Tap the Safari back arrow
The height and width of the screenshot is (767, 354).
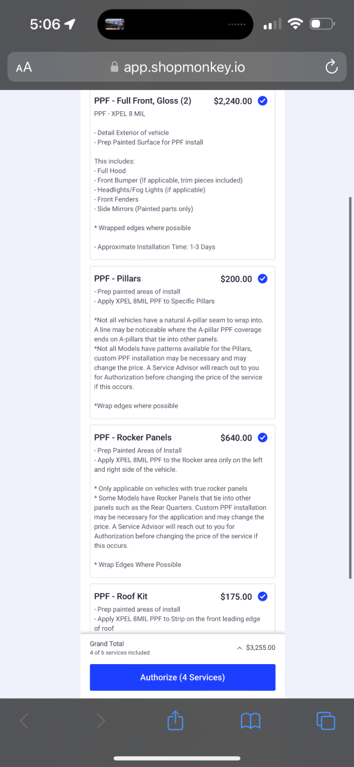pos(24,721)
